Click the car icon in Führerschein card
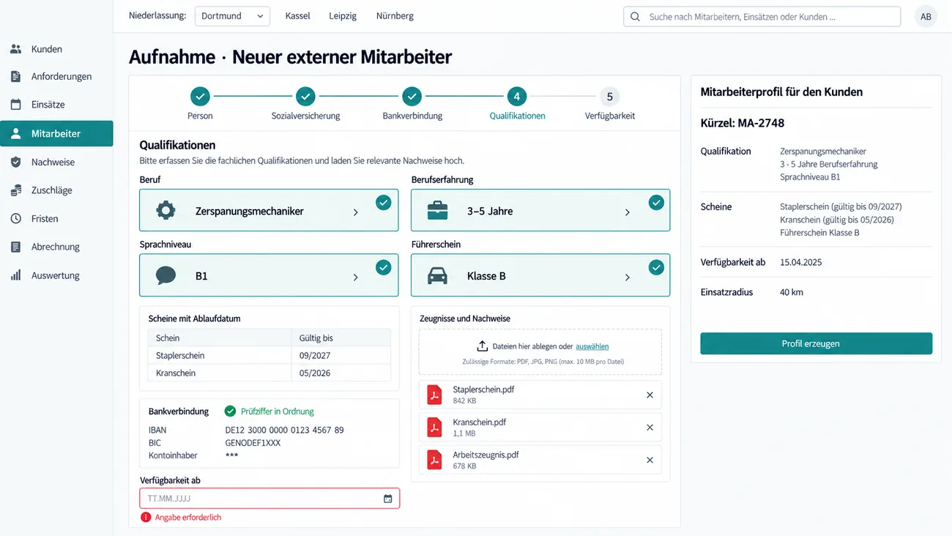952x536 pixels. point(437,276)
